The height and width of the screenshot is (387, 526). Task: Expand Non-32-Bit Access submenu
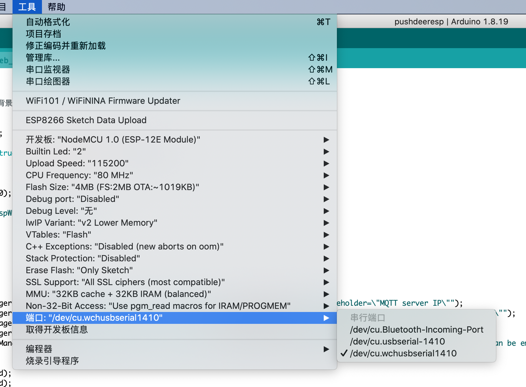pyautogui.click(x=175, y=306)
